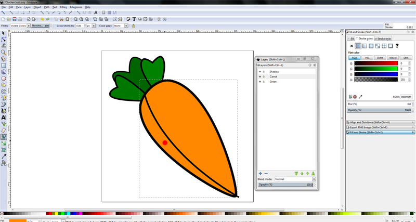Viewport: 416px width, 222px height.
Task: Select Linear gradient paint type button
Action: pos(365,46)
